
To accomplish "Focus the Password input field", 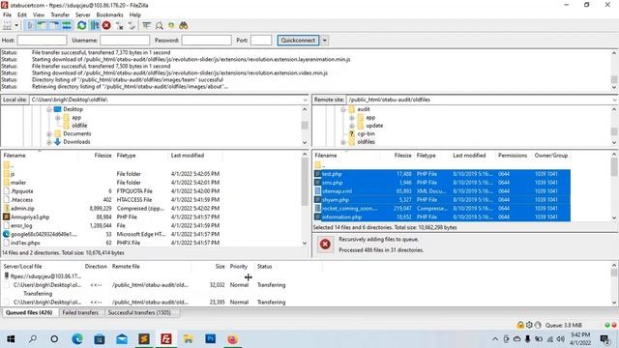I will click(x=206, y=41).
